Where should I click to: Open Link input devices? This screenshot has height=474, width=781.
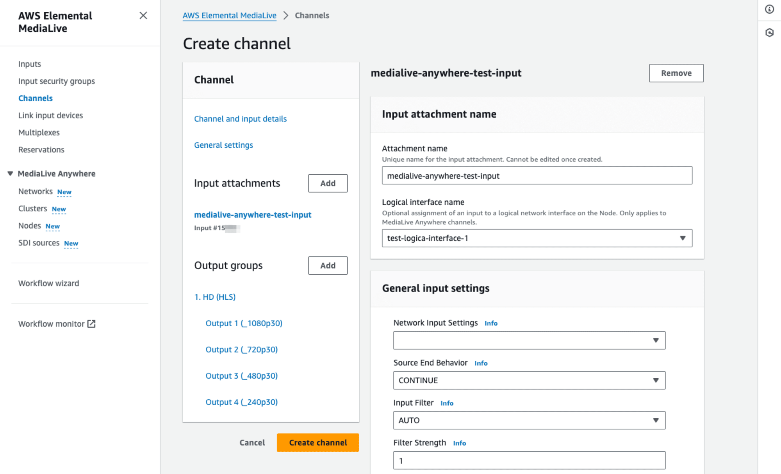pyautogui.click(x=51, y=116)
